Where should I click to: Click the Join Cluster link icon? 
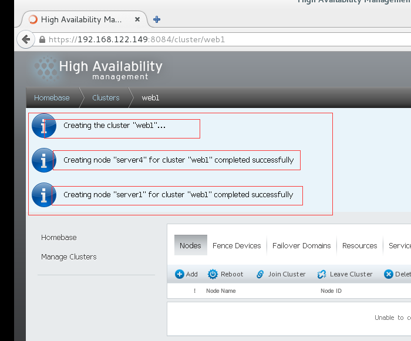(260, 274)
